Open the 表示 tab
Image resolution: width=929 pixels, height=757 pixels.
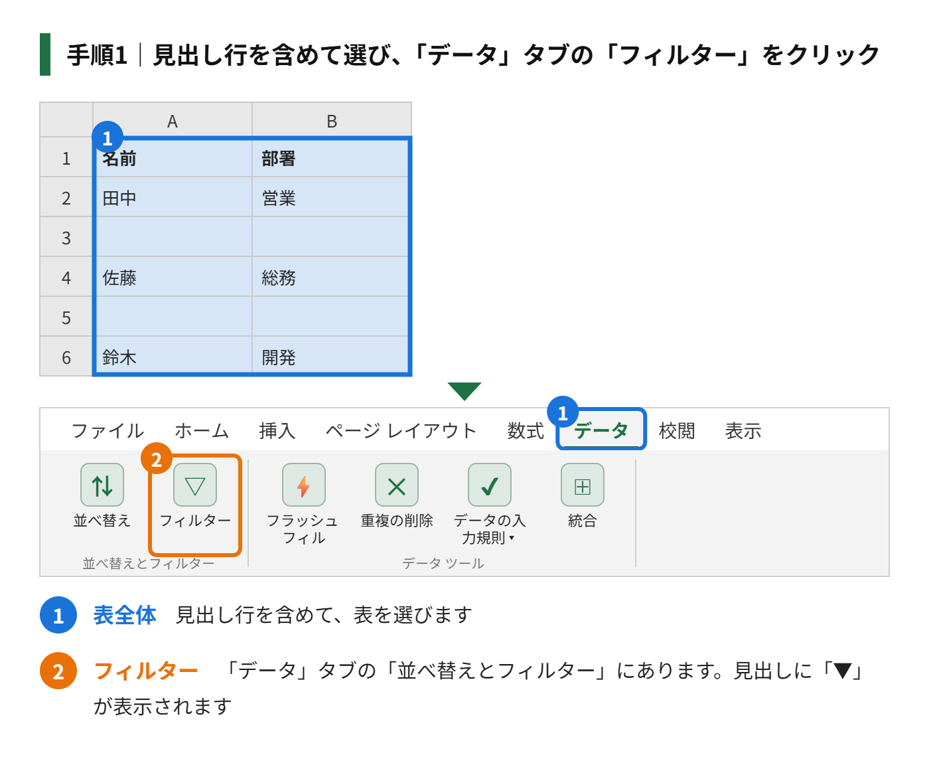(743, 431)
